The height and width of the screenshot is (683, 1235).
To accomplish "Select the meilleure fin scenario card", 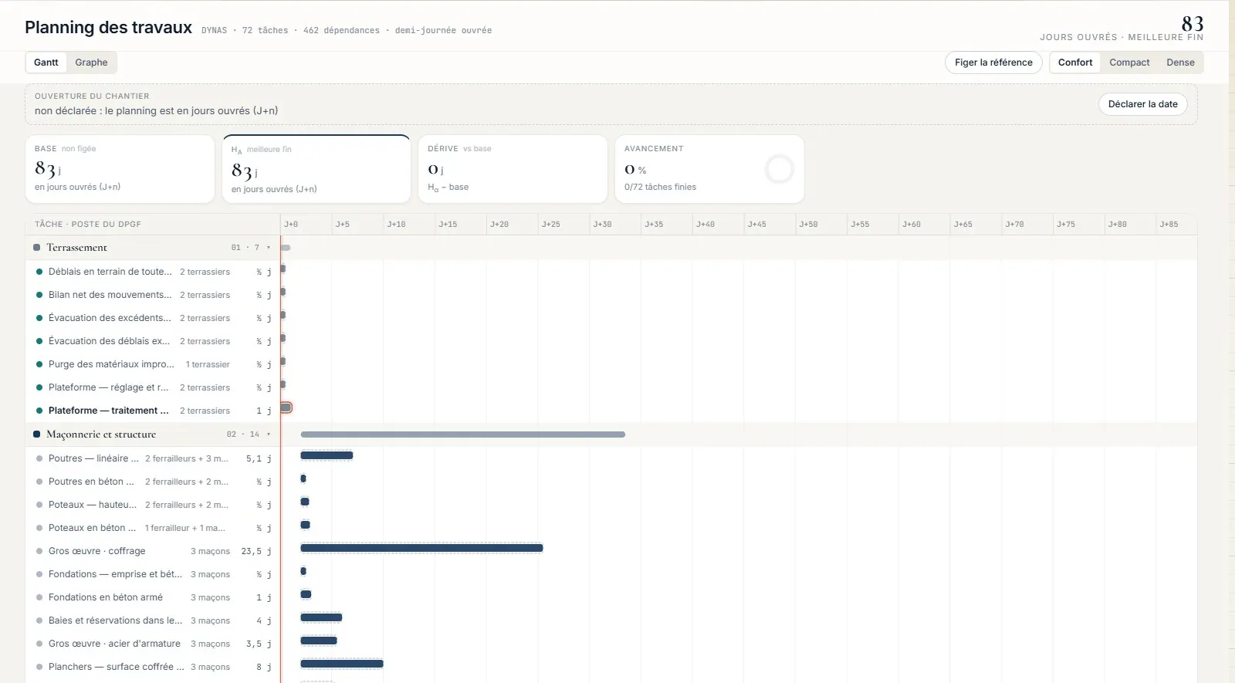I will tap(316, 169).
